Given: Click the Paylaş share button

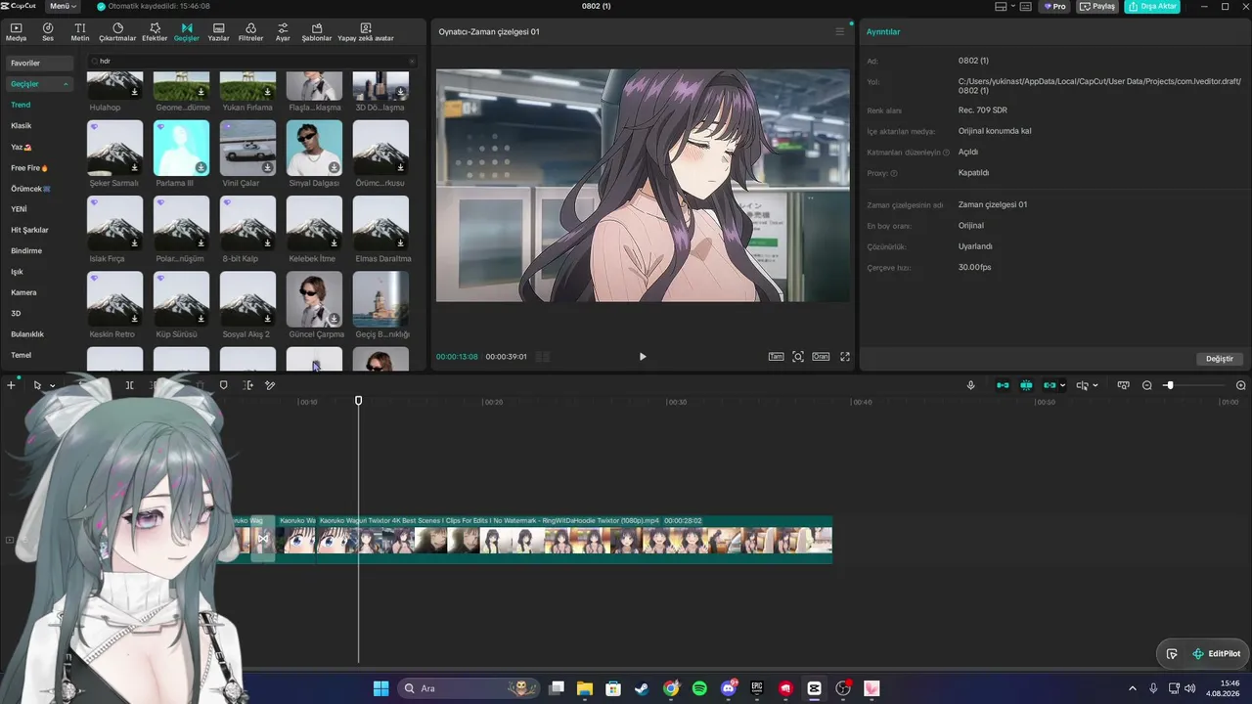Looking at the screenshot, I should point(1098,6).
